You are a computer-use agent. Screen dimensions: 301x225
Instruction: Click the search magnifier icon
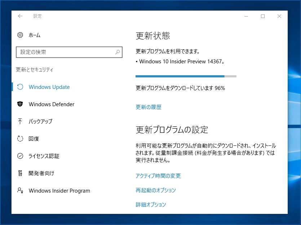[x=117, y=52]
